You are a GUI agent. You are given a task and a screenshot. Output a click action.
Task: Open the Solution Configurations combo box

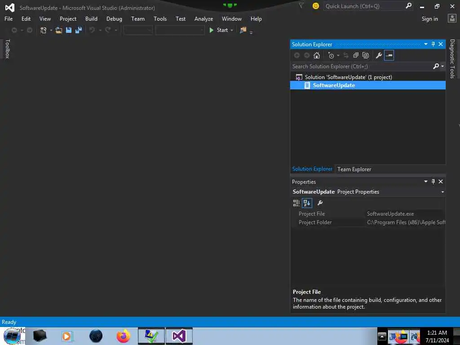tap(138, 30)
